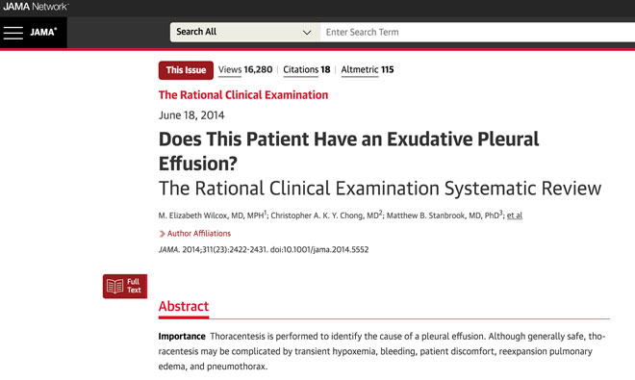Click the JAMA journal logo
Screen dimensions: 635x380
(x=43, y=32)
